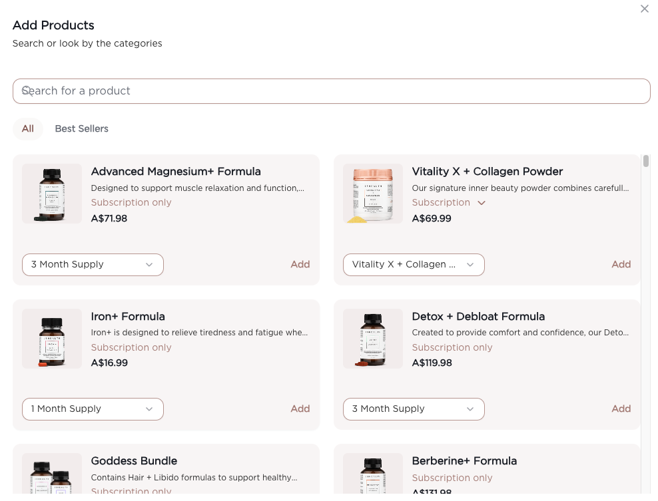This screenshot has height=501, width=658.
Task: Type in the product search field
Action: point(333,91)
